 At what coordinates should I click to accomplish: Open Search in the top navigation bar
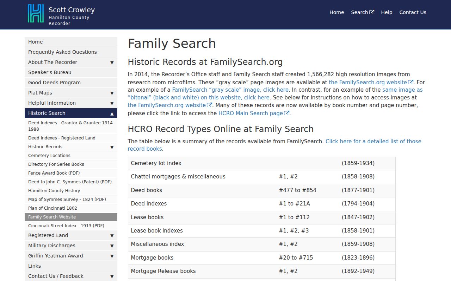[x=363, y=12]
